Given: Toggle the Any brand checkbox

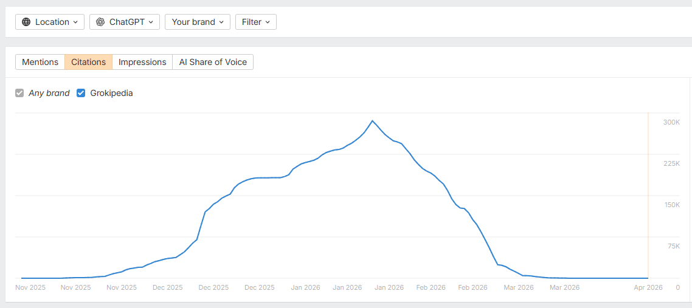Looking at the screenshot, I should coord(19,94).
